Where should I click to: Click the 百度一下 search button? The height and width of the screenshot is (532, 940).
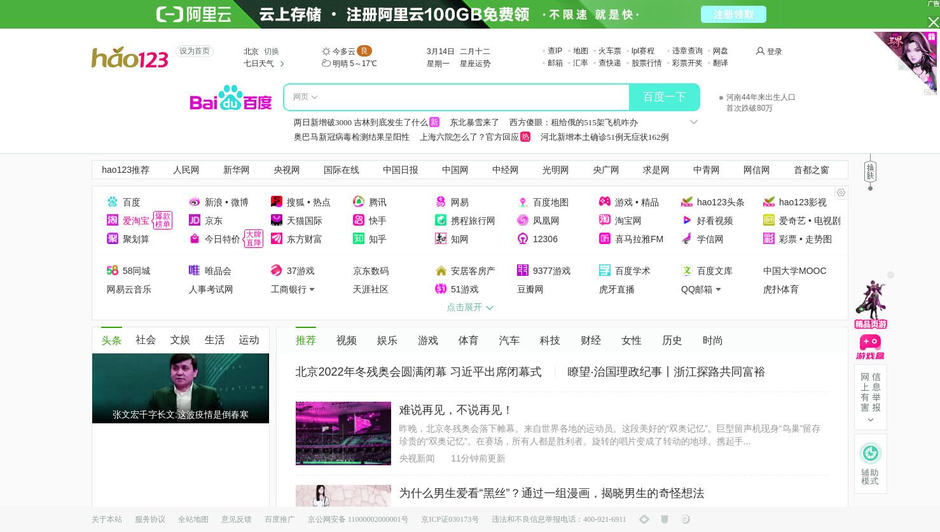coord(665,97)
